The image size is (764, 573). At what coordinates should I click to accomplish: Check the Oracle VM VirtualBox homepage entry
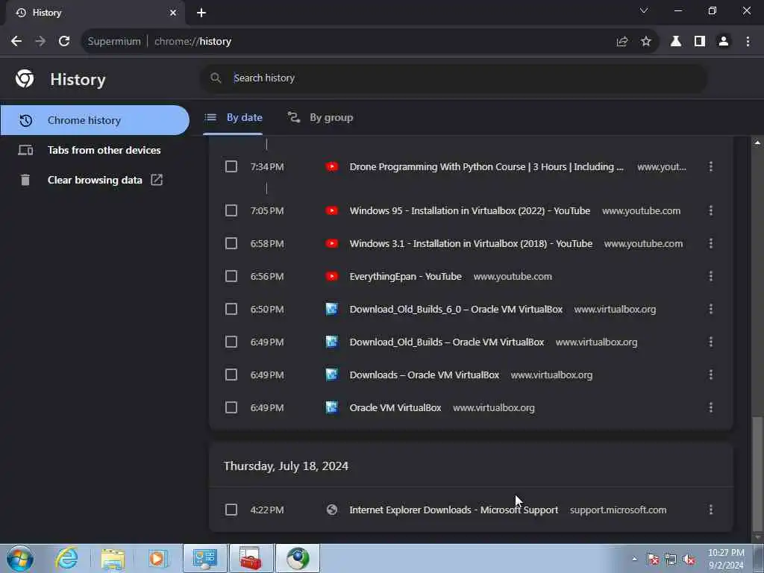coord(231,407)
